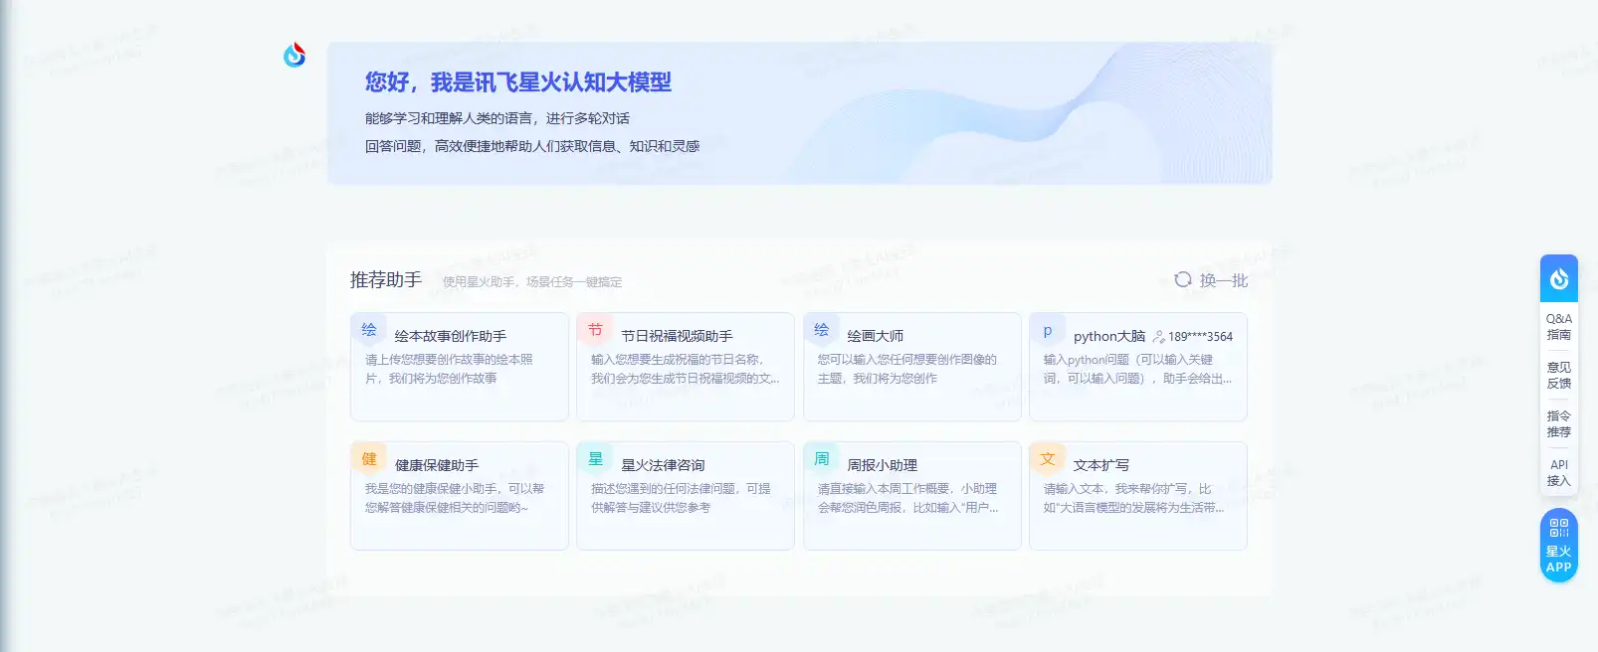
Task: Click the banner line starting 回答问题，高效便捷
Action: coord(532,146)
